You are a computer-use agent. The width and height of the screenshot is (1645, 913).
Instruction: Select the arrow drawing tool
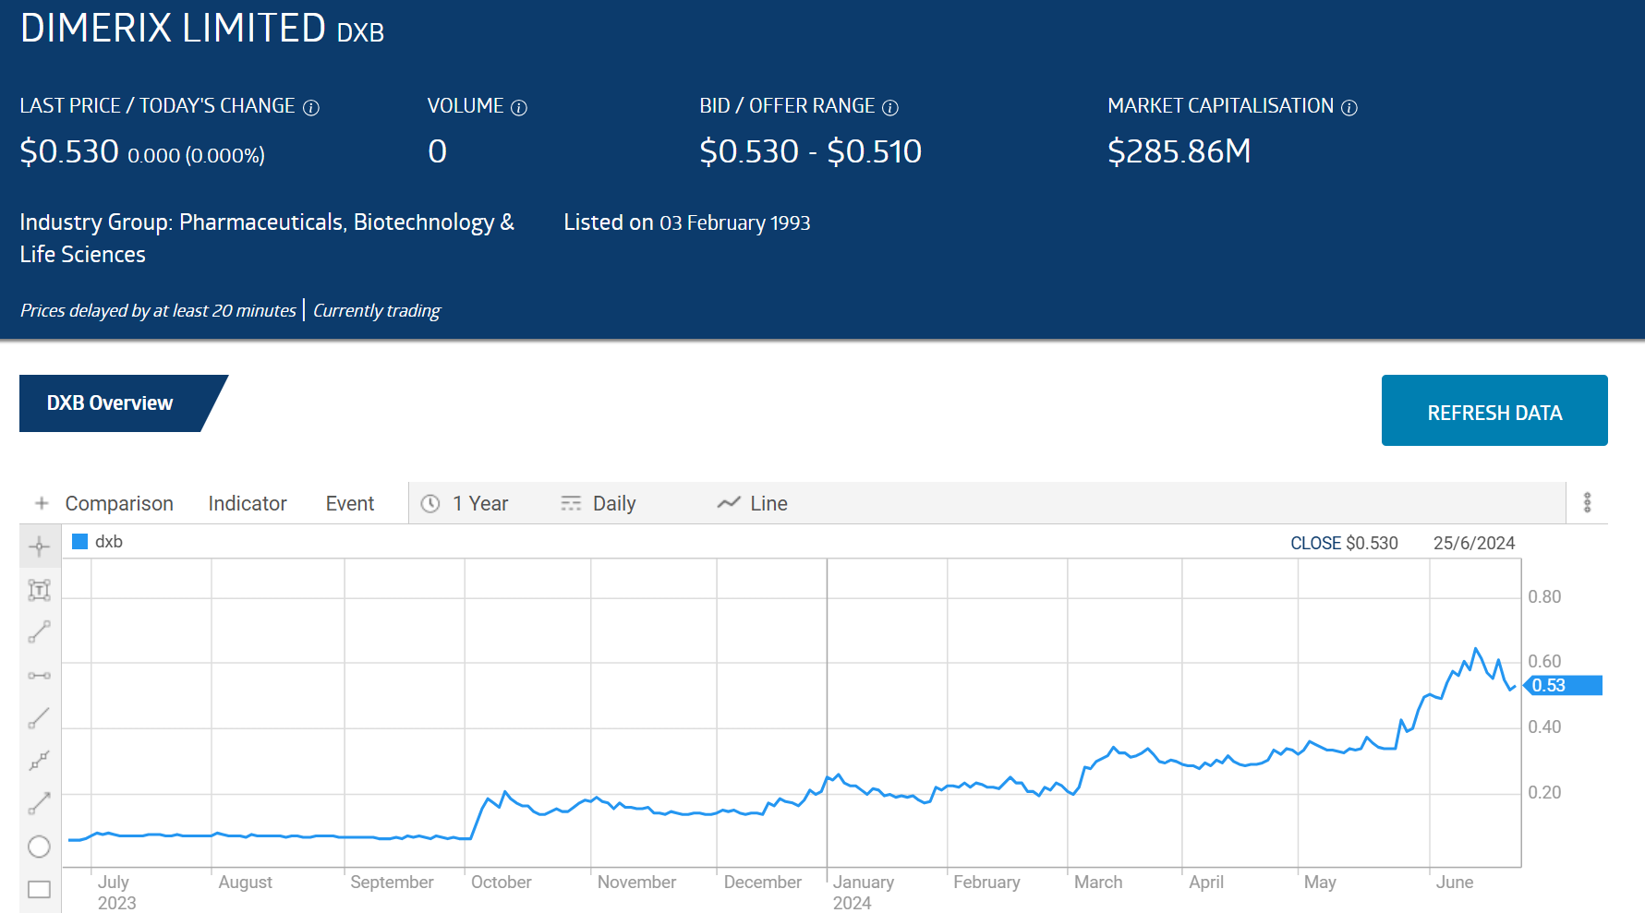(39, 804)
